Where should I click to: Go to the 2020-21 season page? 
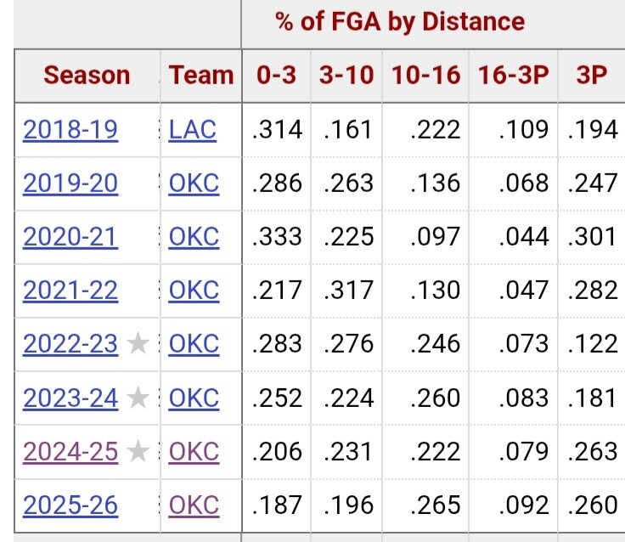tap(70, 237)
